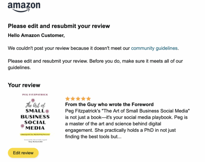Screen dimensions: 205x162
Task: Click the truncated review ellipsis after 'tools but'
Action: [120, 137]
